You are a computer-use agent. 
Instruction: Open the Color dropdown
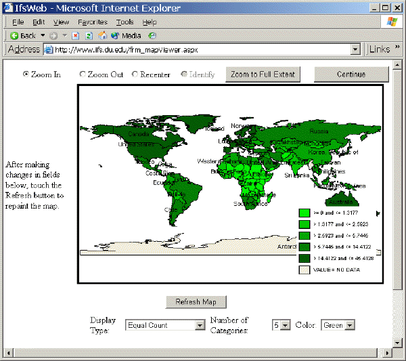[x=350, y=325]
